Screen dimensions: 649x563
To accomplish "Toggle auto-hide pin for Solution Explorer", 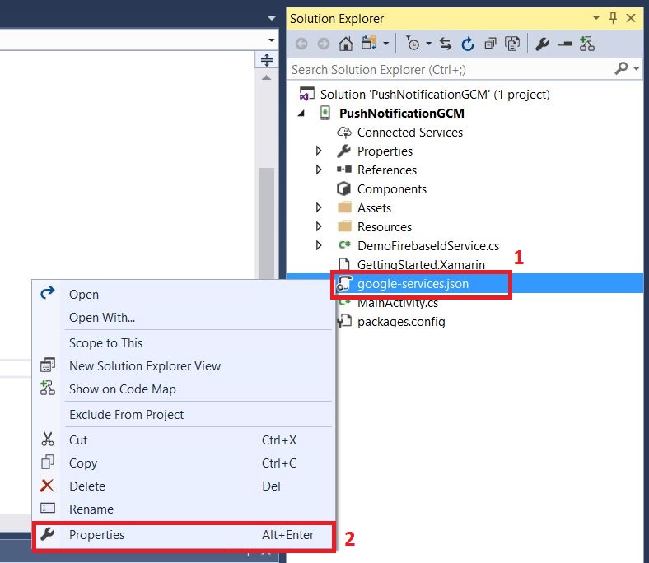I will click(613, 18).
